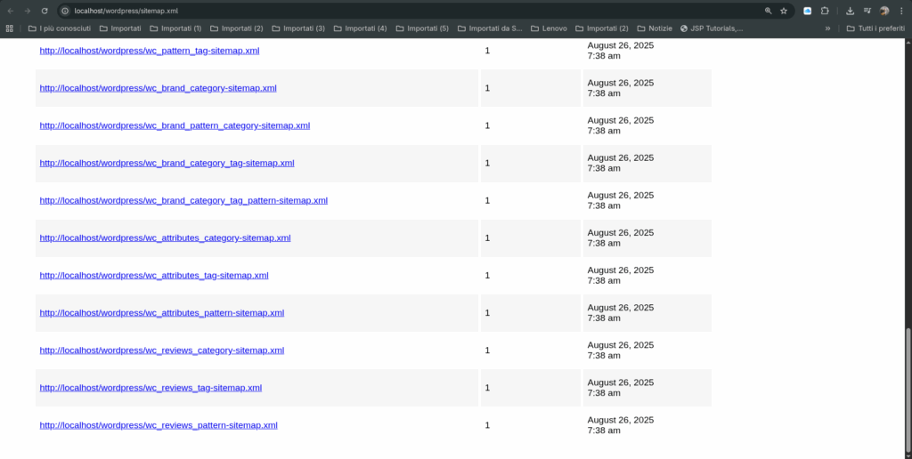
Task: Show hidden bookmarks with the double chevron
Action: (x=827, y=28)
